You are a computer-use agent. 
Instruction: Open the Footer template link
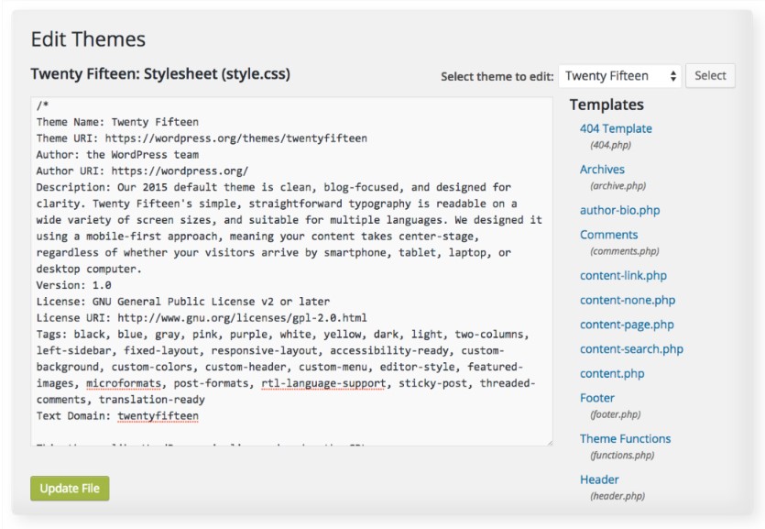[x=597, y=398]
